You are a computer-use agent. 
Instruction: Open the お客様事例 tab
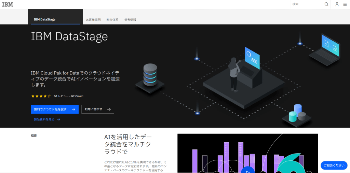click(x=93, y=20)
